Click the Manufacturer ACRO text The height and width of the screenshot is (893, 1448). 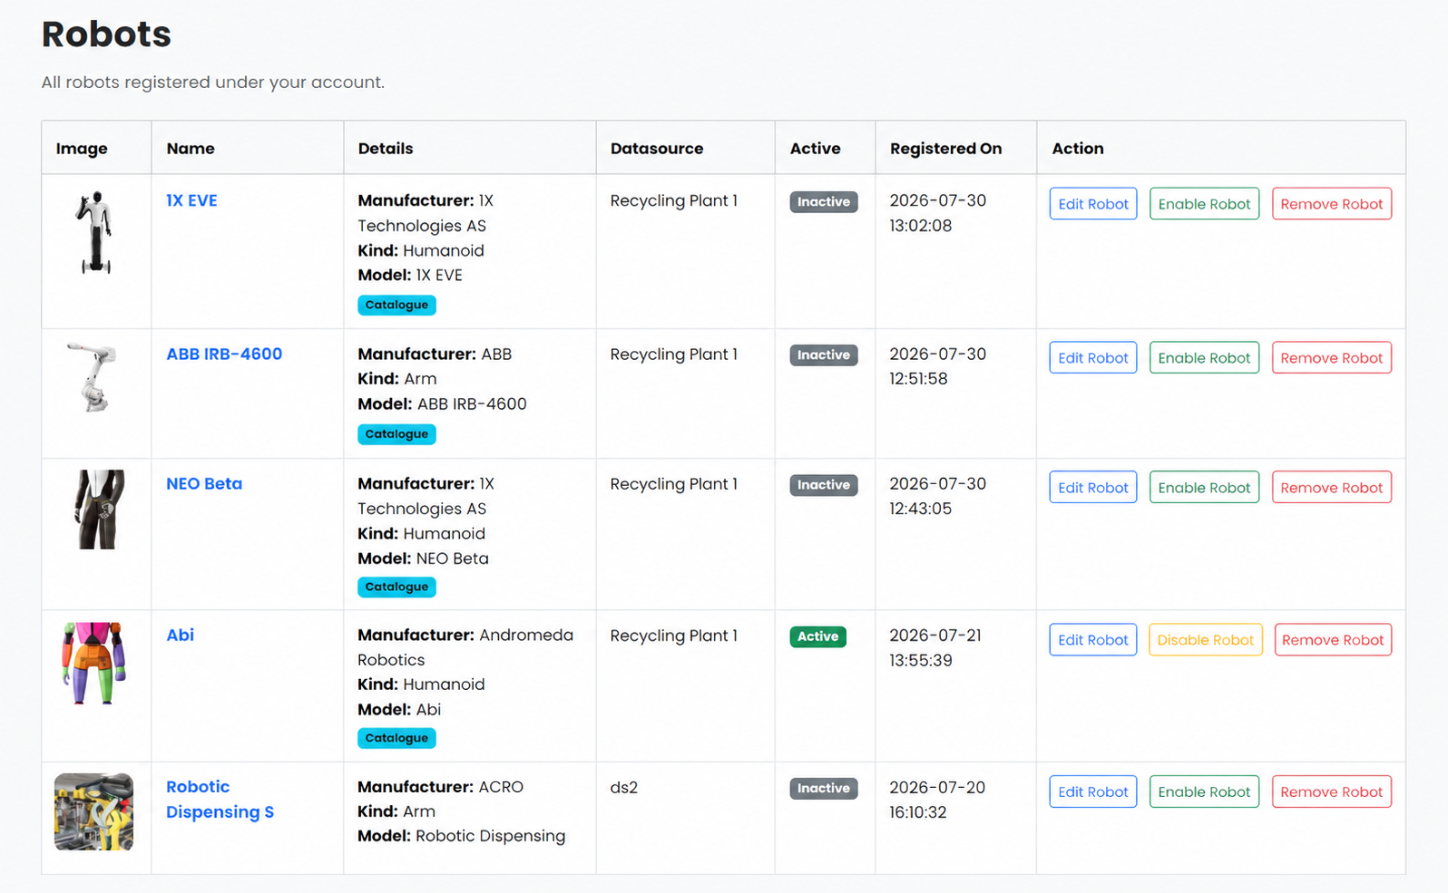click(x=440, y=787)
